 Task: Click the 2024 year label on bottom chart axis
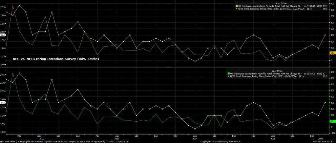(195, 138)
